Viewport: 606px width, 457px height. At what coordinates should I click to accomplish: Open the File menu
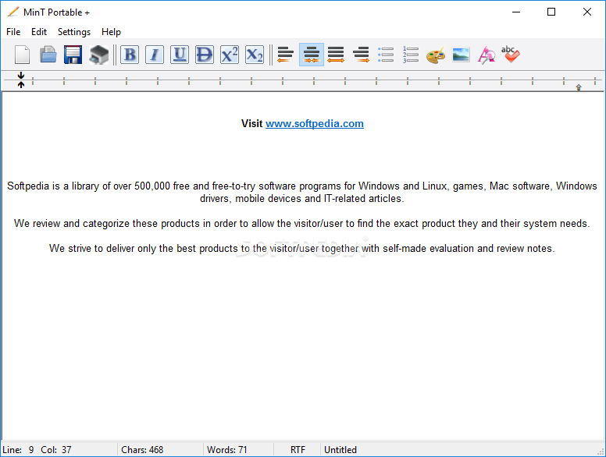click(13, 32)
